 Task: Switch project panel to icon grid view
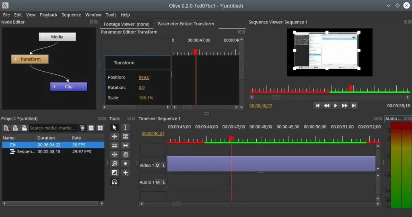click(x=100, y=128)
